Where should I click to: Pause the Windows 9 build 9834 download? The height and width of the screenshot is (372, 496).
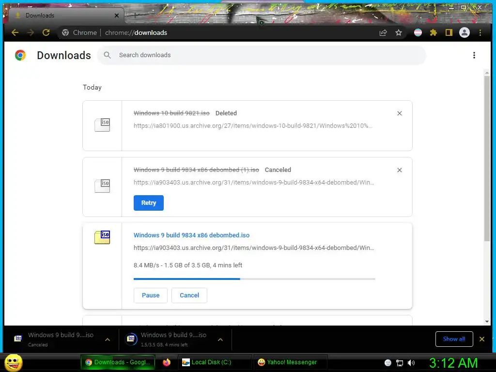coord(151,295)
